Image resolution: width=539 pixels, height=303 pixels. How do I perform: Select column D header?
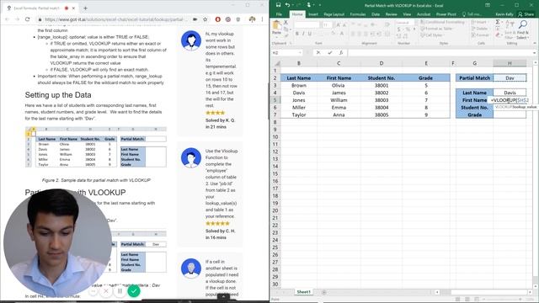pyautogui.click(x=382, y=63)
